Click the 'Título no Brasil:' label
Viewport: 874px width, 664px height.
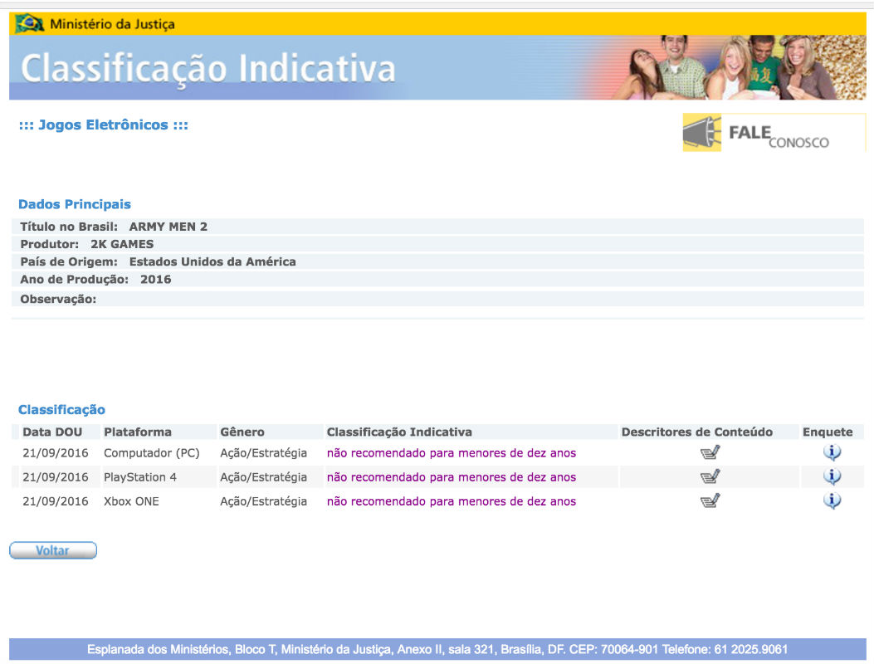point(69,227)
